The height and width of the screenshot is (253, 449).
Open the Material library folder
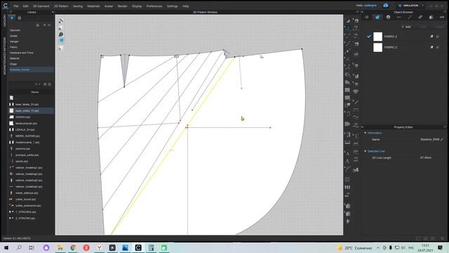coord(14,58)
